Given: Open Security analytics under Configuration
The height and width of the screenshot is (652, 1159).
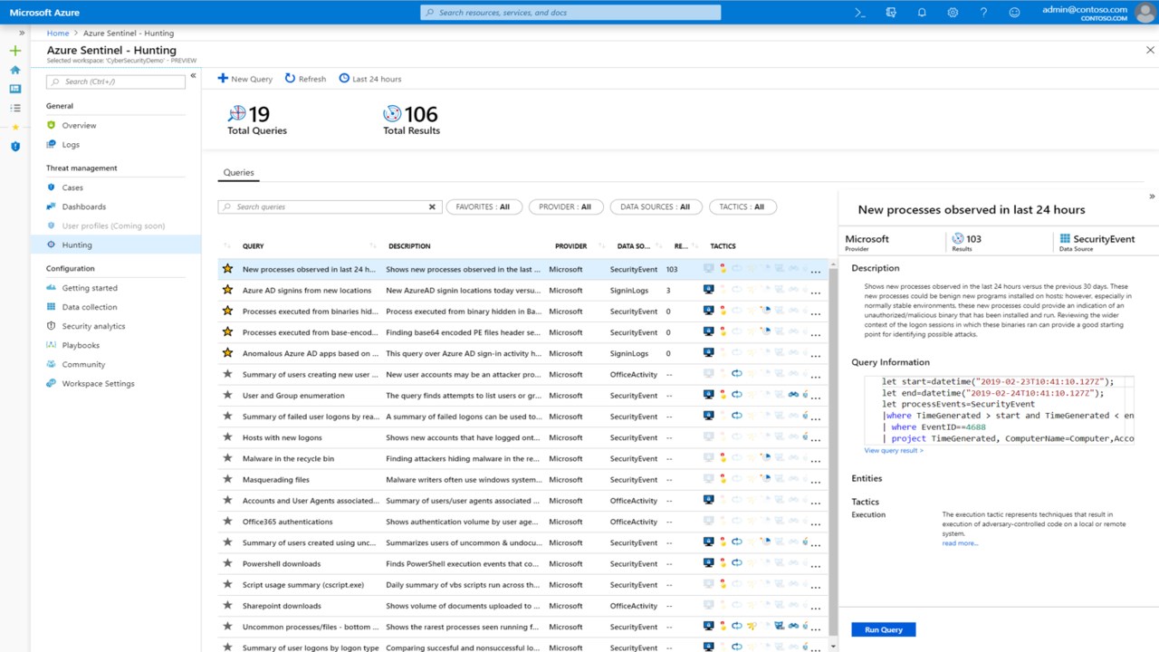Looking at the screenshot, I should click(x=93, y=326).
